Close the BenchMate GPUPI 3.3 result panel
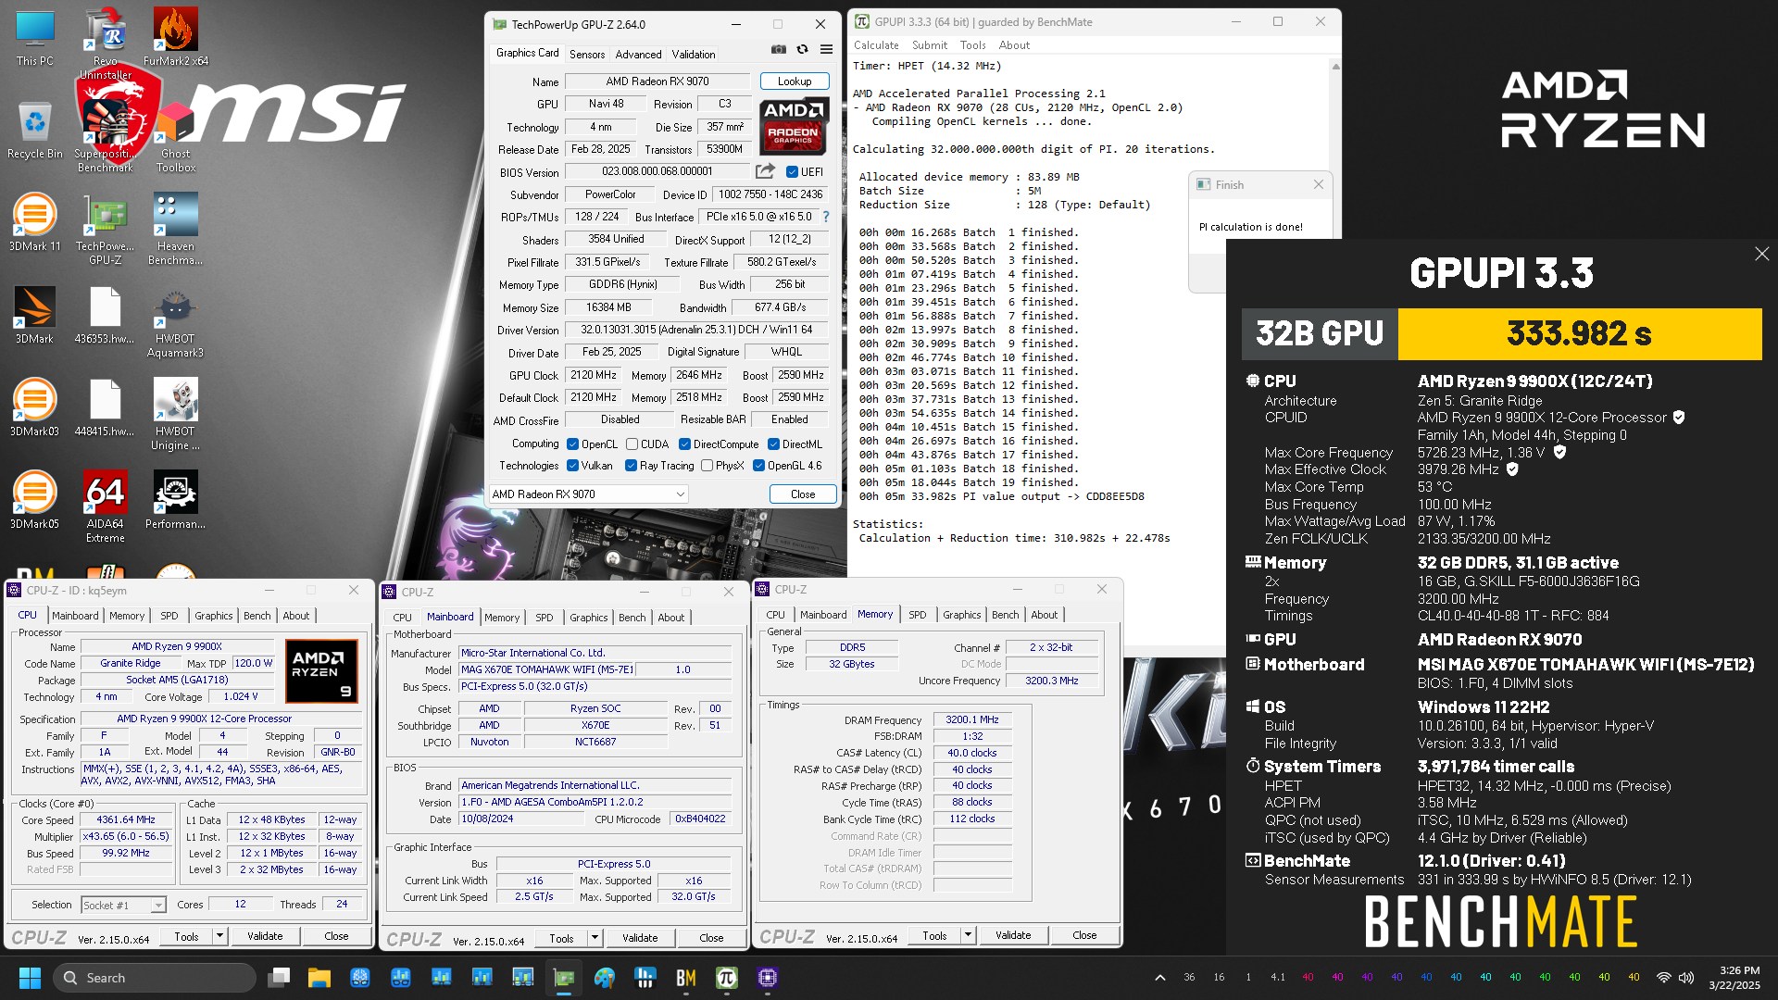The height and width of the screenshot is (1000, 1778). pyautogui.click(x=1761, y=254)
